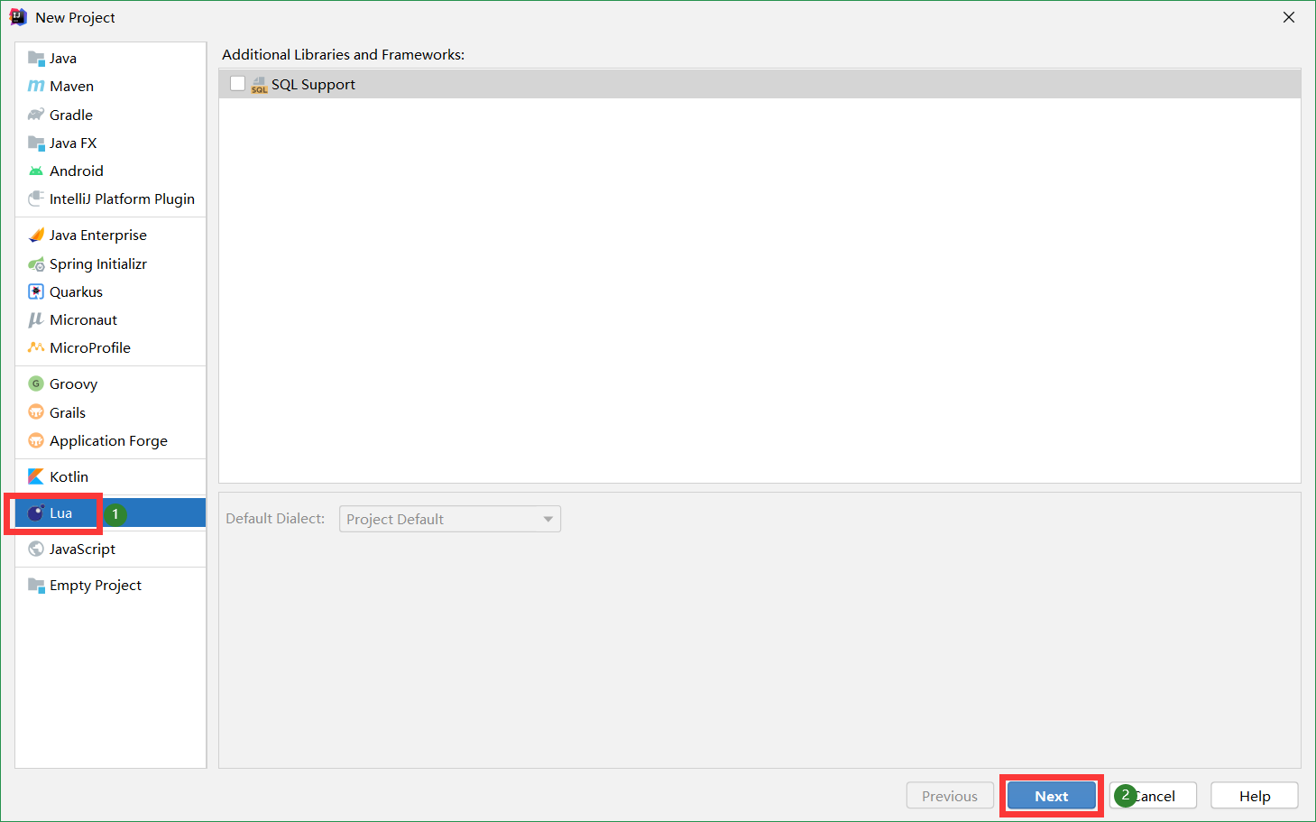Choose Empty Project from the list
The width and height of the screenshot is (1316, 822).
tap(95, 585)
